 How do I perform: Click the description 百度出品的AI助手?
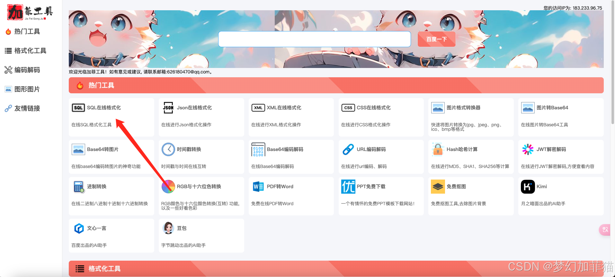[x=89, y=245]
